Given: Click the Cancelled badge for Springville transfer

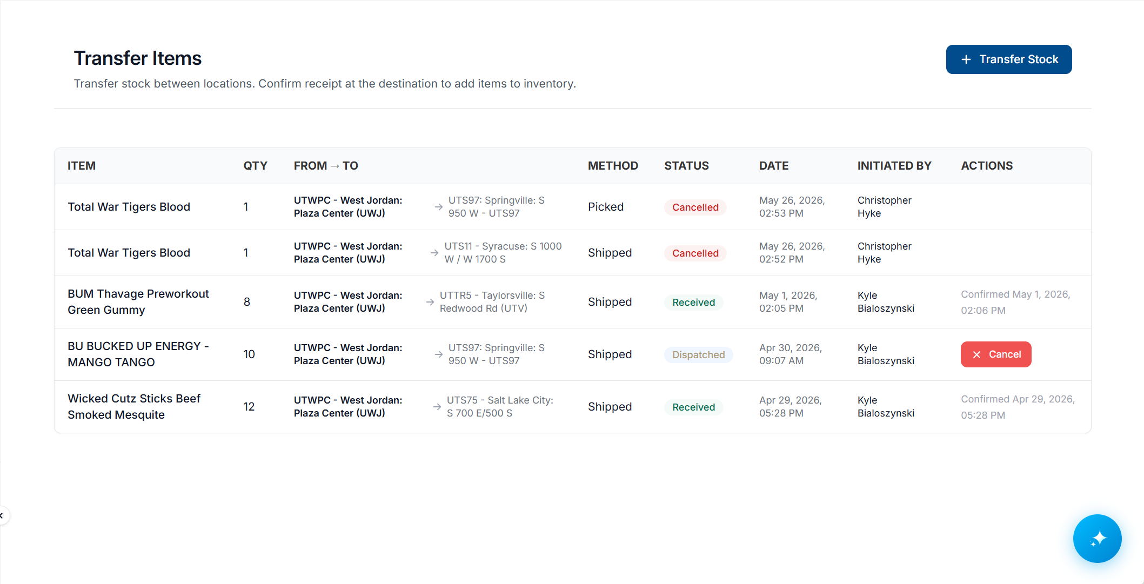Looking at the screenshot, I should pyautogui.click(x=695, y=207).
